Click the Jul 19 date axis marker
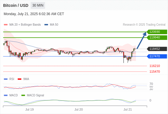The width and height of the screenshot is (168, 114). point(29,109)
